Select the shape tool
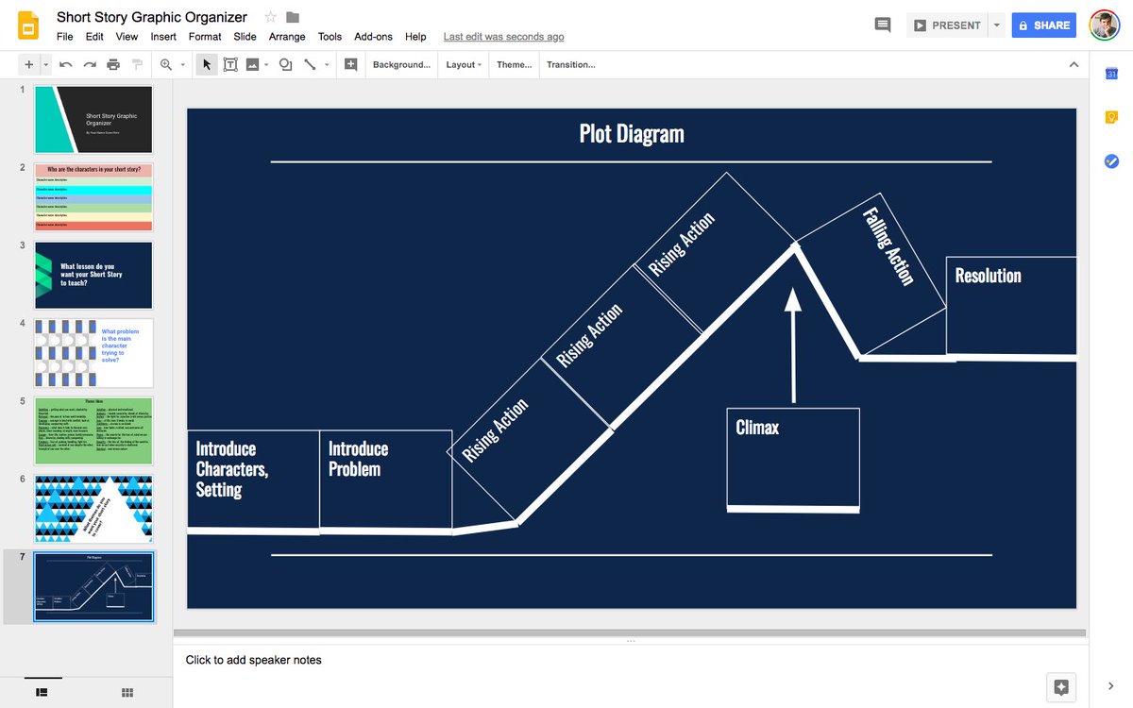 (x=285, y=64)
